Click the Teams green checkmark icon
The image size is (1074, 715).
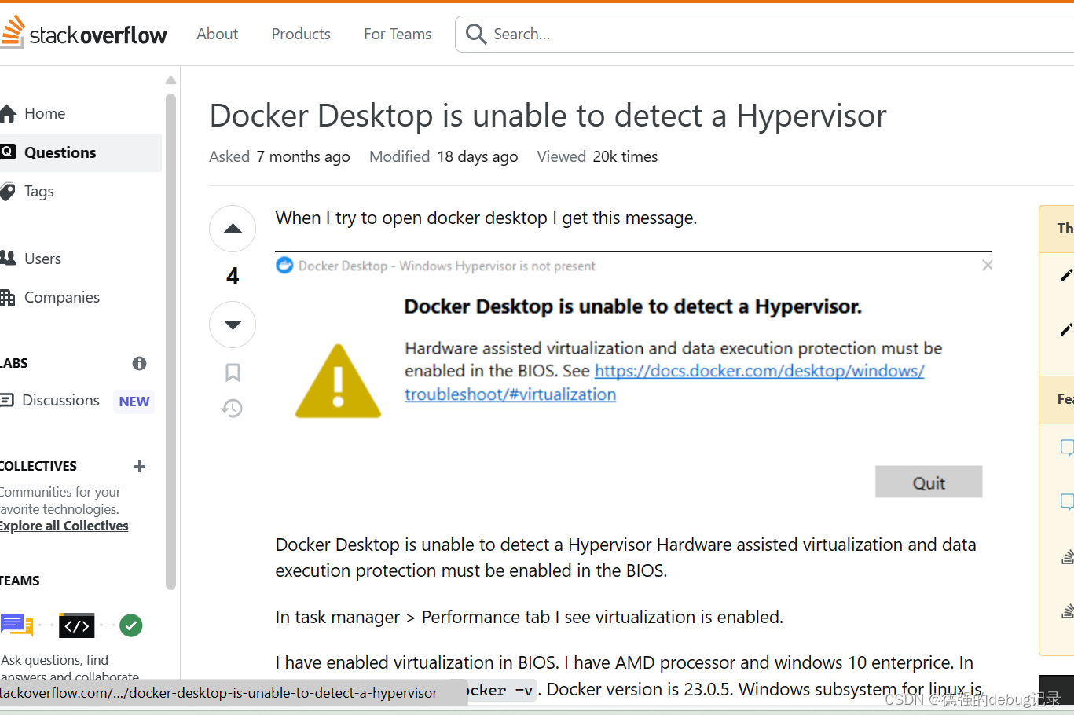[x=131, y=625]
